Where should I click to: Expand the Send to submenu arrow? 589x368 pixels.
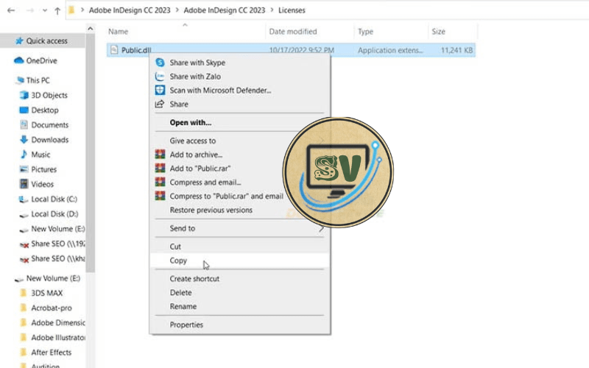322,229
